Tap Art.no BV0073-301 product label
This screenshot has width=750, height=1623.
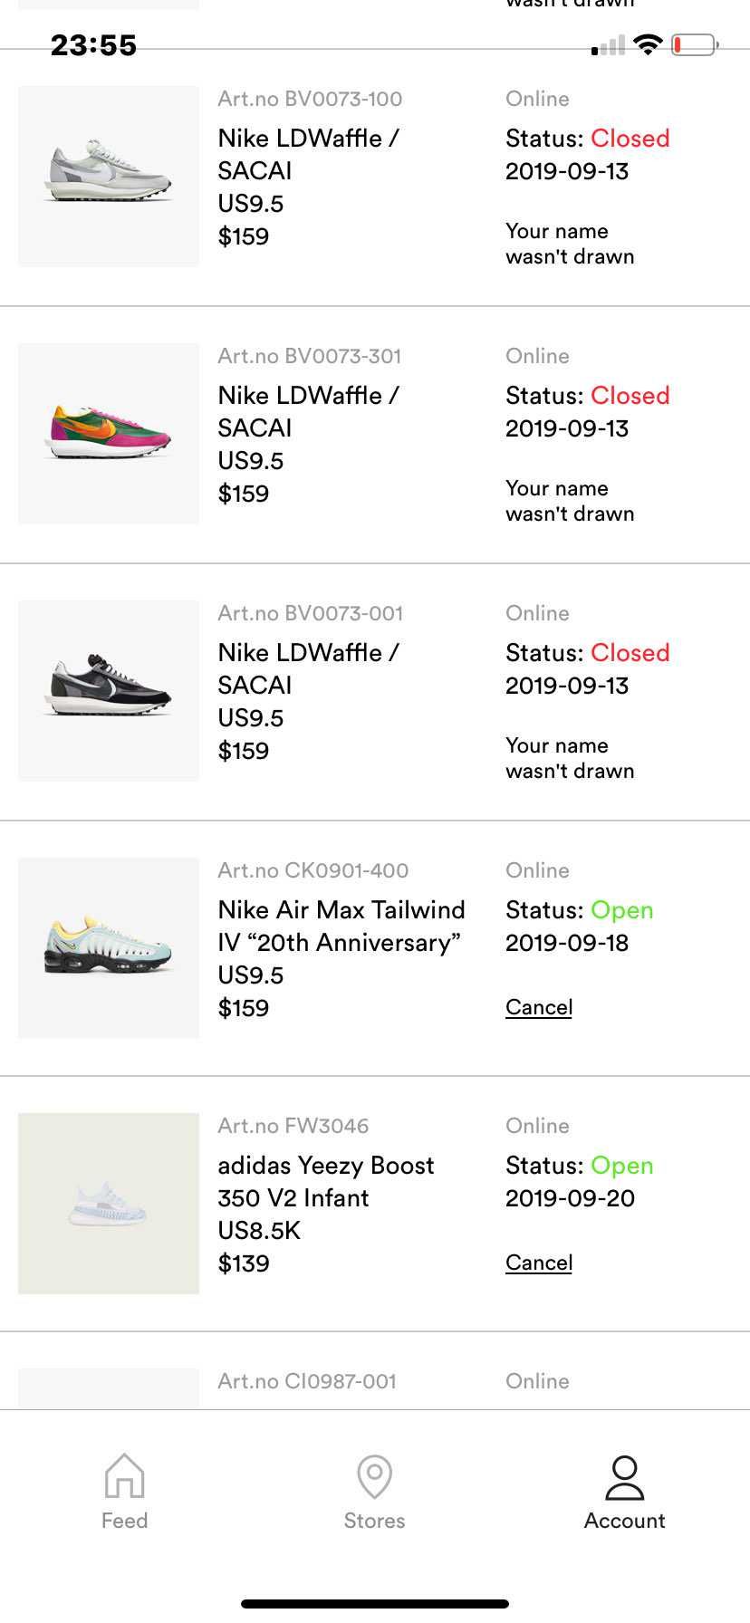point(310,356)
